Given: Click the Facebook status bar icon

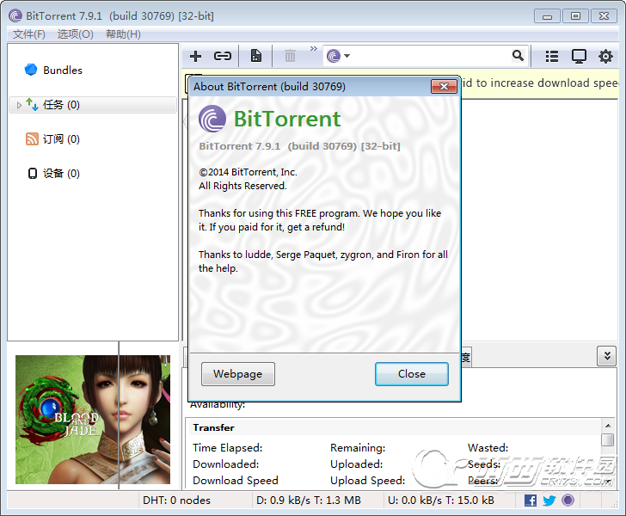Looking at the screenshot, I should coord(531,500).
